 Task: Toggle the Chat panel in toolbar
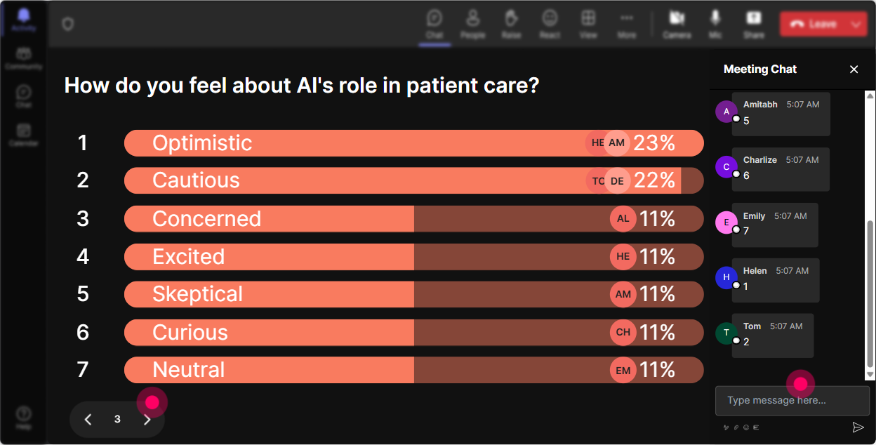click(x=434, y=24)
